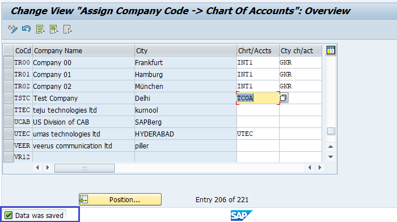397x222 pixels.
Task: Click the Select Block toolbar icon
Action: pos(54,29)
